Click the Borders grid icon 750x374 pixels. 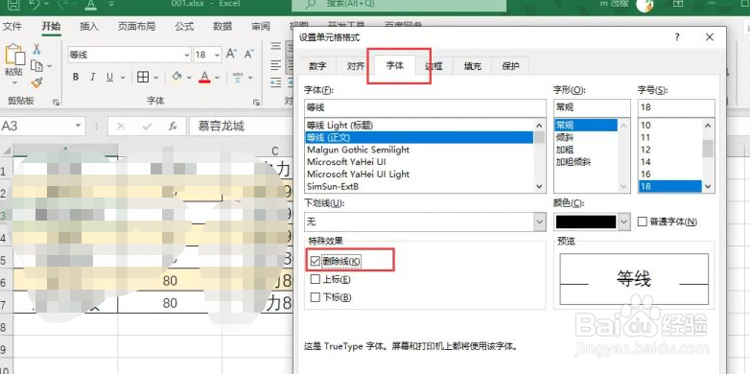pos(143,77)
